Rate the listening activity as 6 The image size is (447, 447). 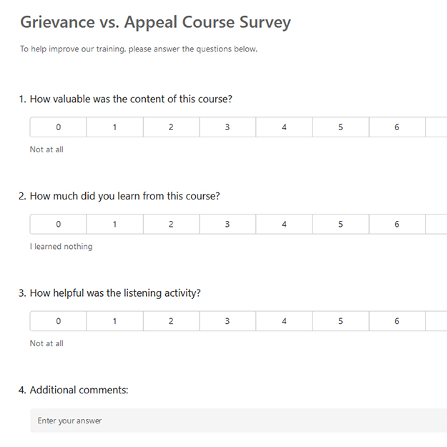pos(397,321)
